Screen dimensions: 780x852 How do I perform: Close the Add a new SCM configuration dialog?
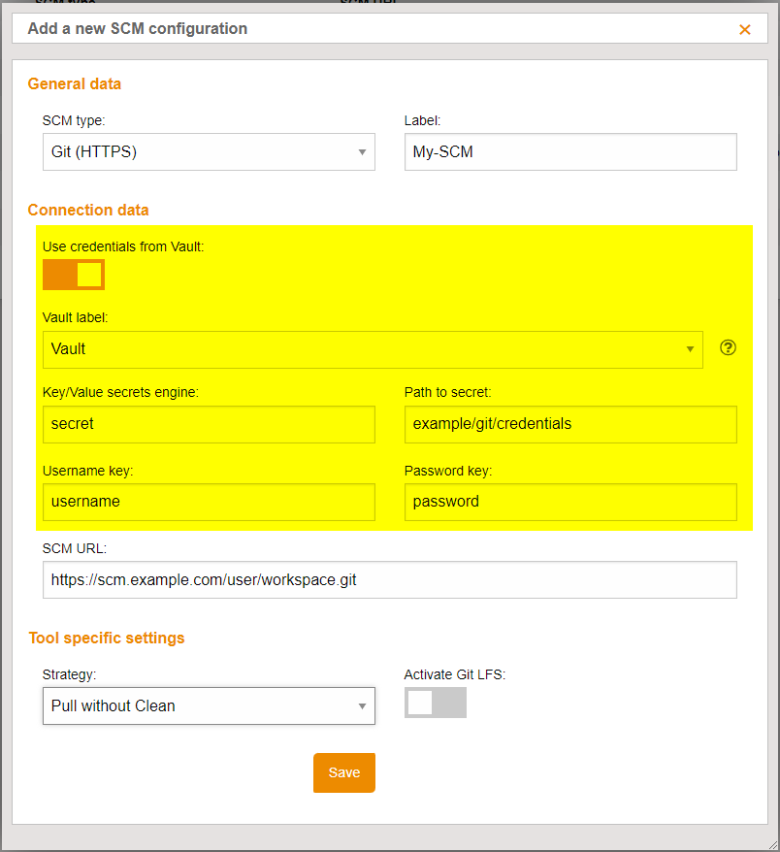tap(745, 29)
